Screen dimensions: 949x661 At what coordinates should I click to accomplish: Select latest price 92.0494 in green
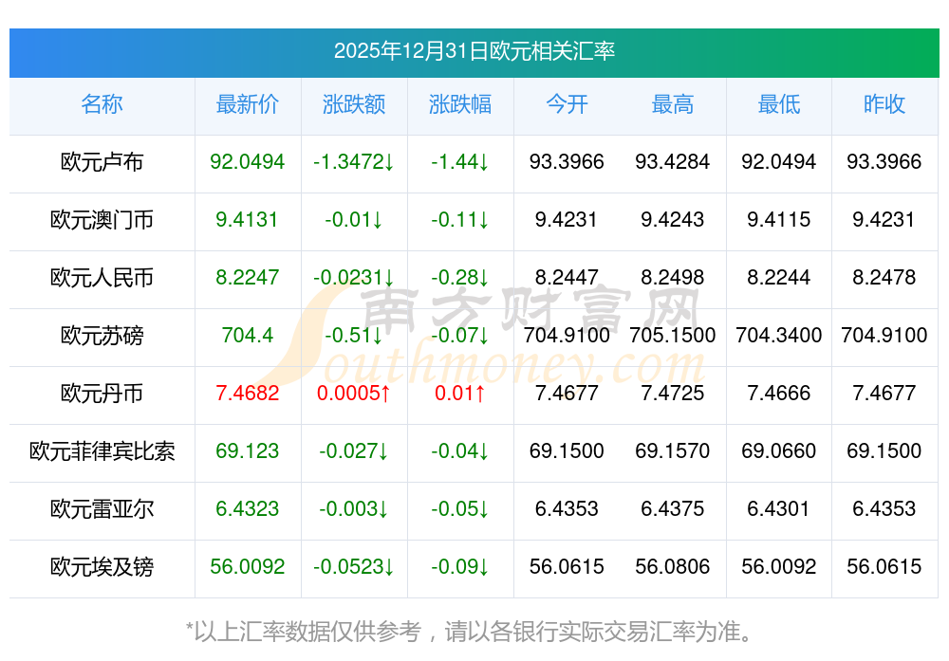(247, 162)
